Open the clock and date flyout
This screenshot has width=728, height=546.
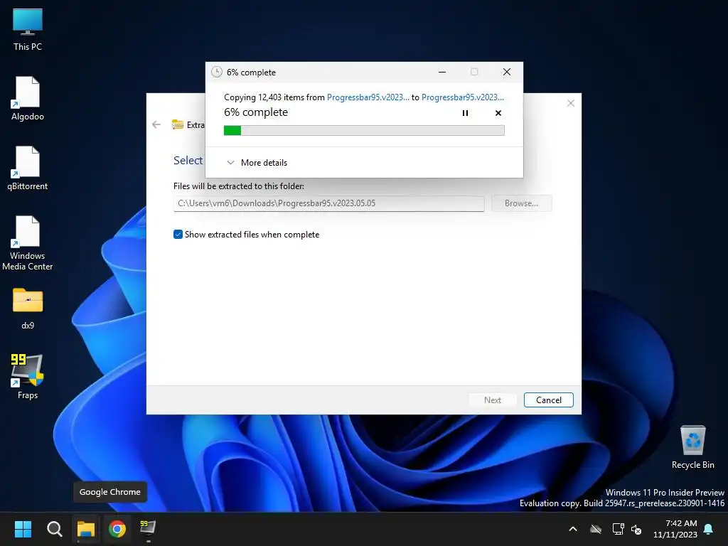click(675, 529)
